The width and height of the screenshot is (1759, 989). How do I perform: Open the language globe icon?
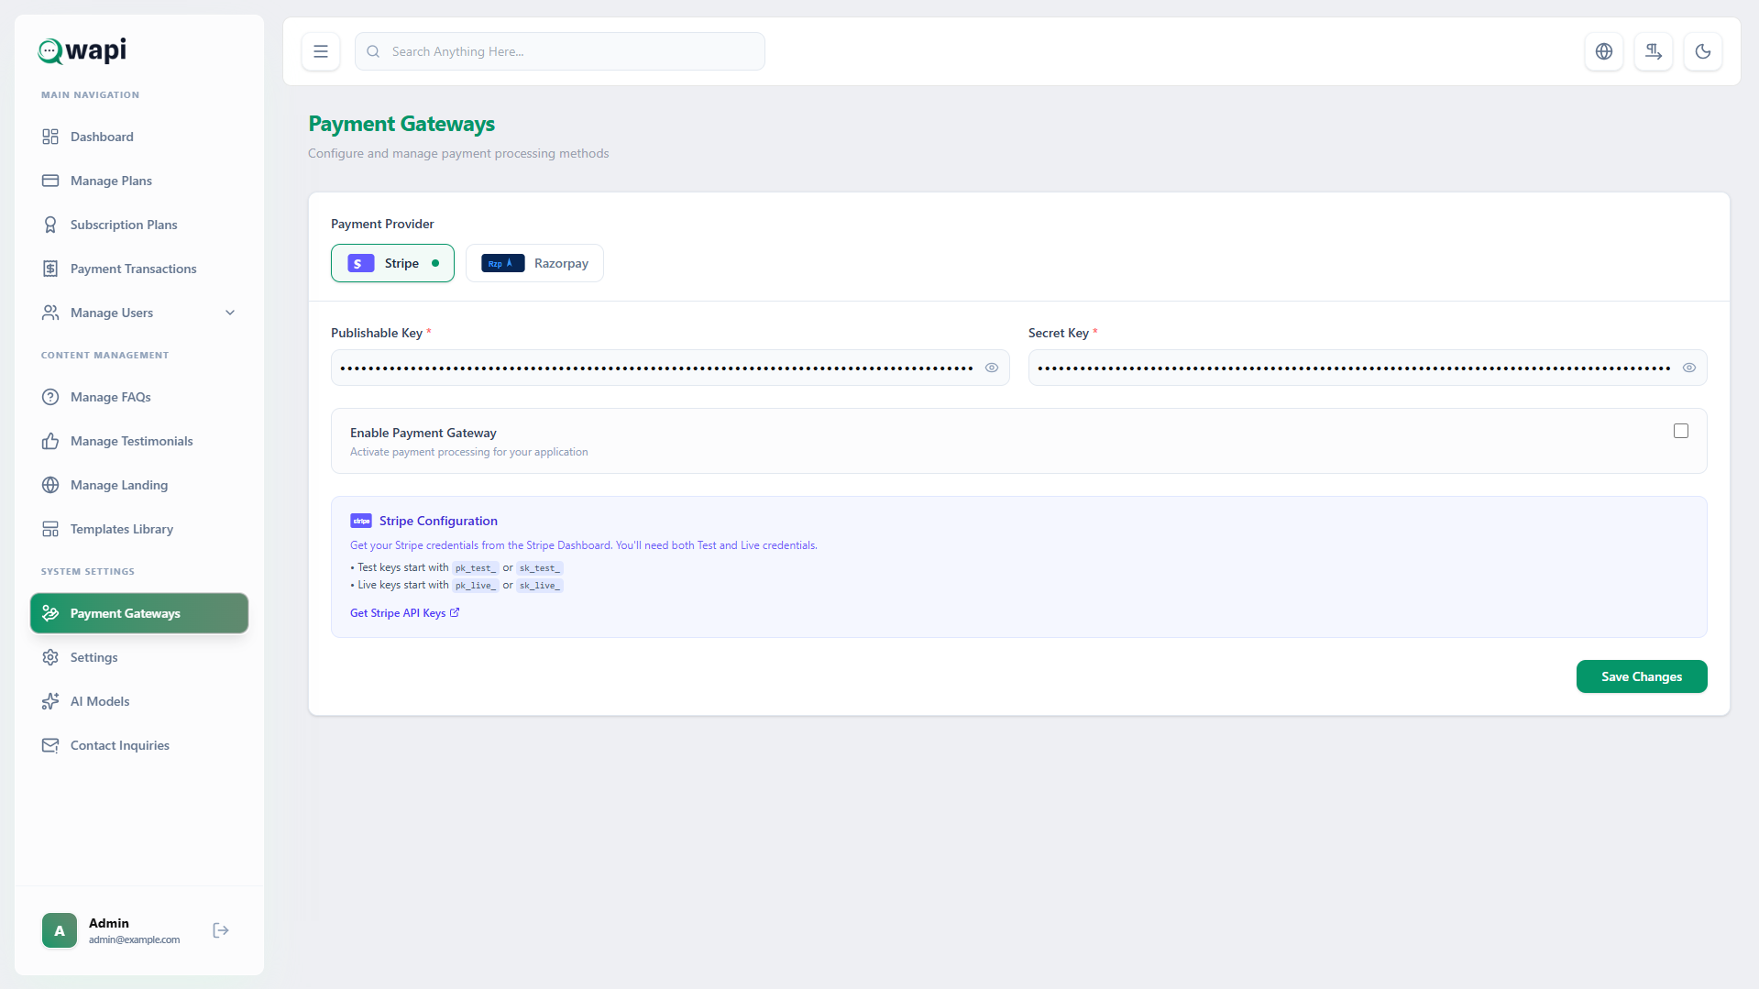click(x=1603, y=51)
